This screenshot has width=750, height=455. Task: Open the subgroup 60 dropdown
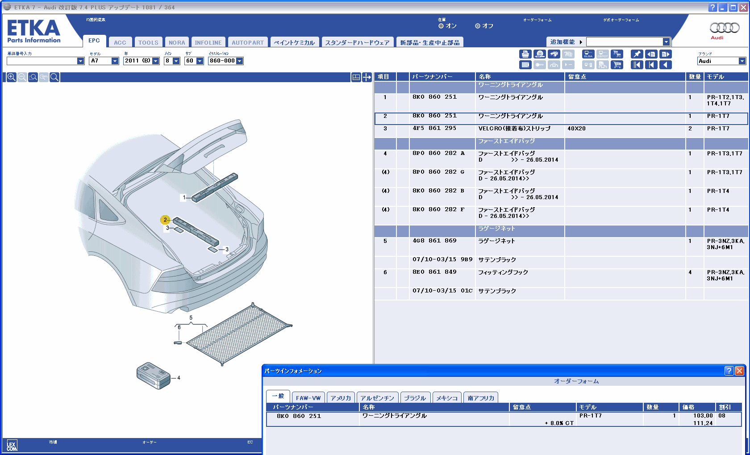pos(200,61)
